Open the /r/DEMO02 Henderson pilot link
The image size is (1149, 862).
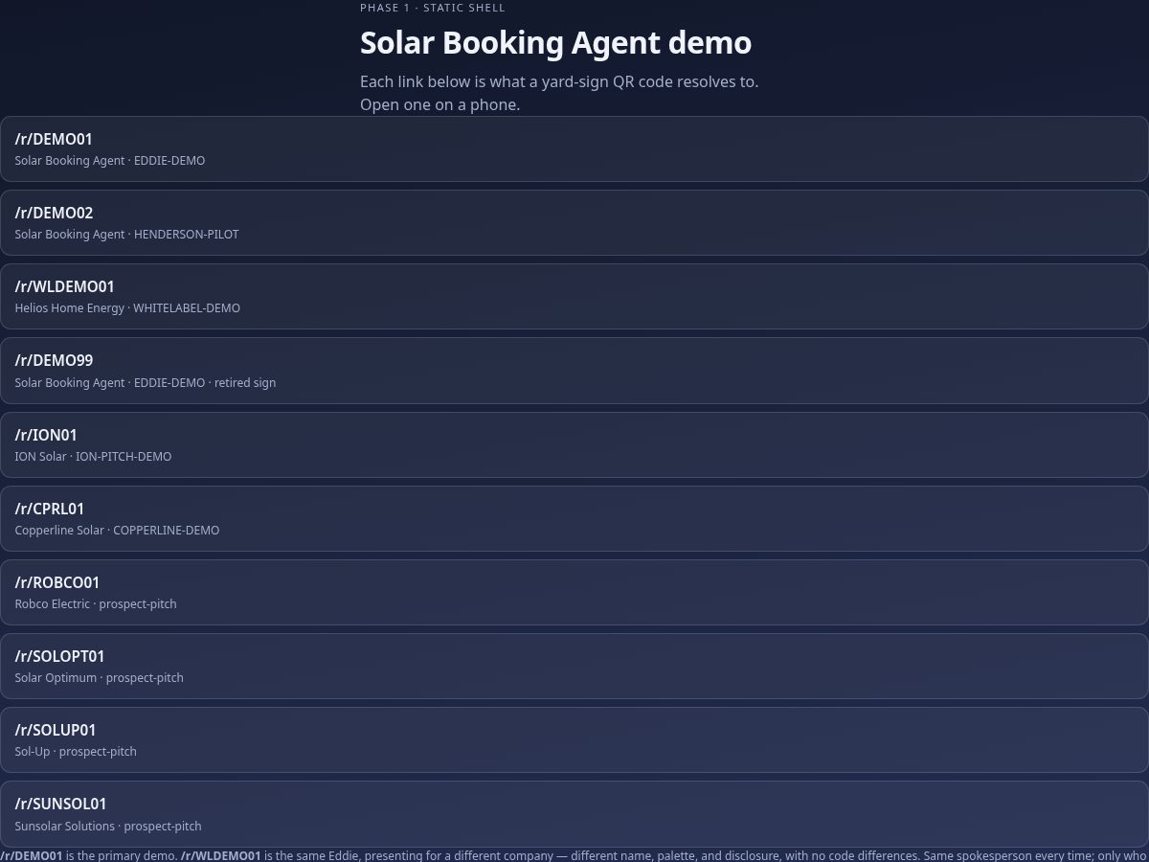coord(574,222)
